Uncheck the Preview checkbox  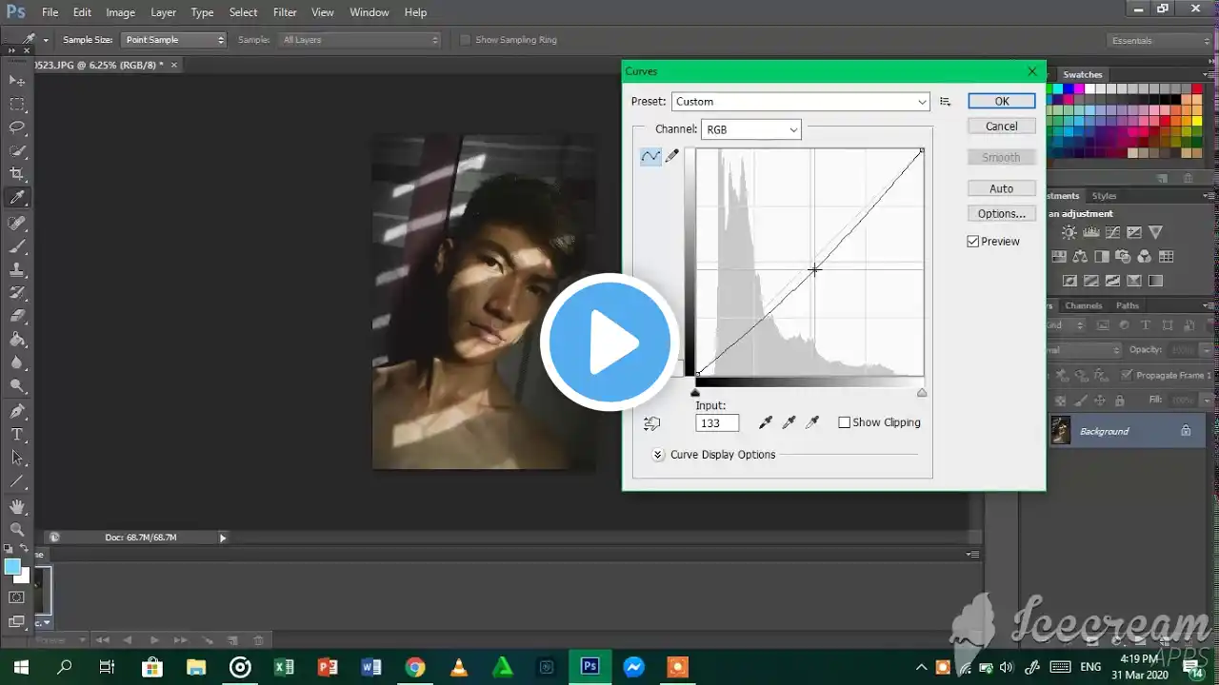coord(972,241)
